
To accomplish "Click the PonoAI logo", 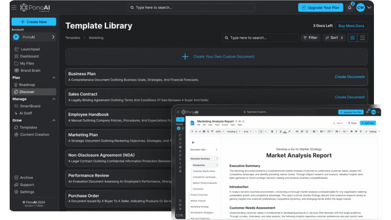I will tap(35, 8).
